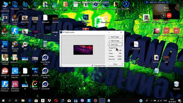Select the Bandicam installer icon
The image size is (183, 103).
(x=15, y=59)
